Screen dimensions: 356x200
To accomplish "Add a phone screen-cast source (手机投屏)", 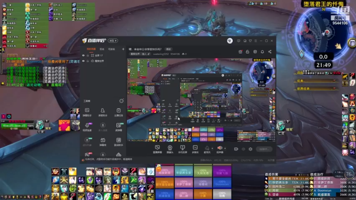I will tap(182, 149).
